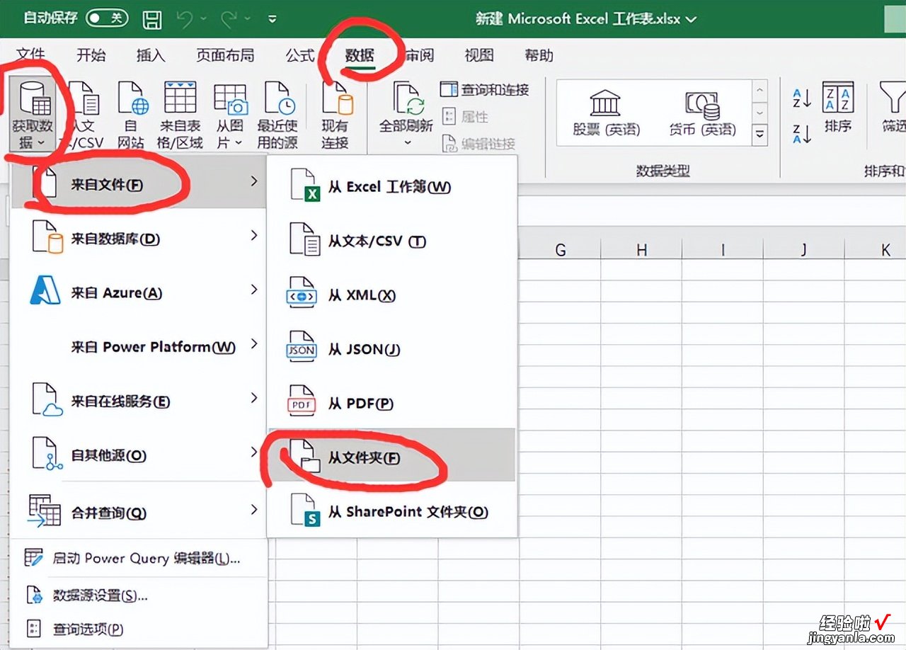Click the 筛选 funnel icon

892,98
